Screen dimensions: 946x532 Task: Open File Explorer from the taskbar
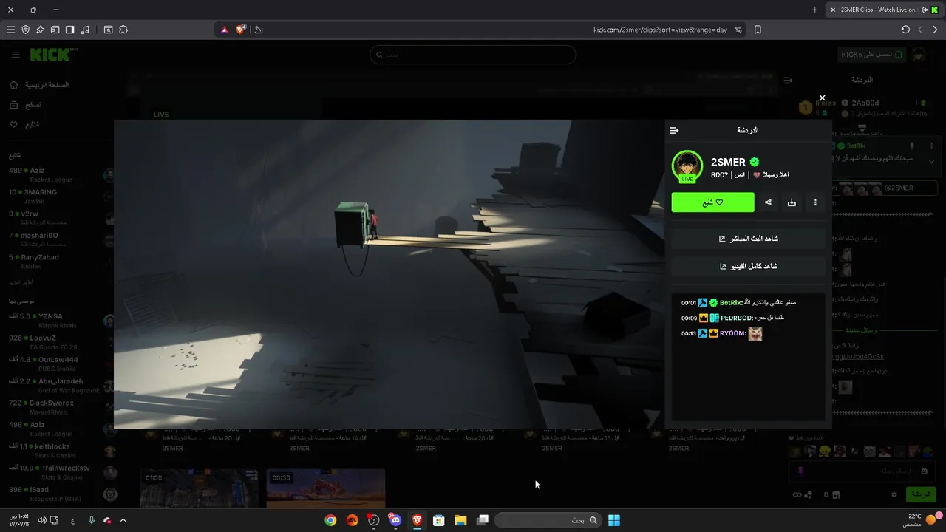coord(460,520)
